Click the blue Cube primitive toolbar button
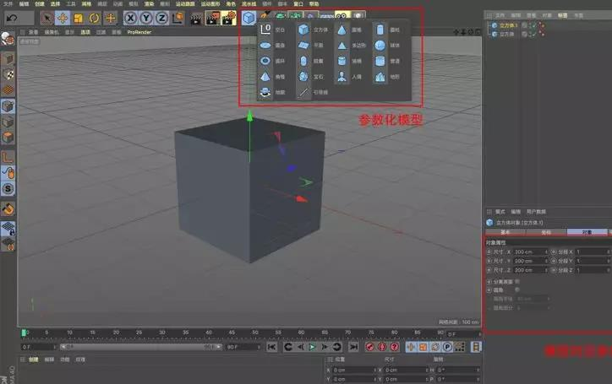This screenshot has height=384, width=612. point(249,18)
